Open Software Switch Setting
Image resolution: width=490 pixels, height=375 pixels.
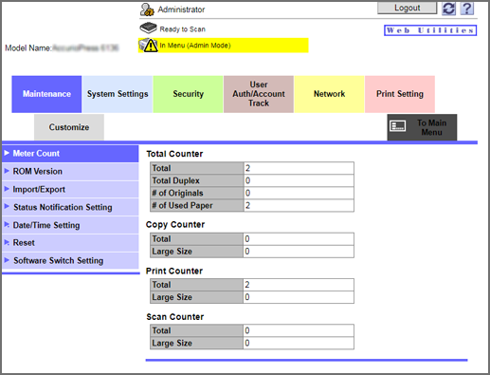70,261
